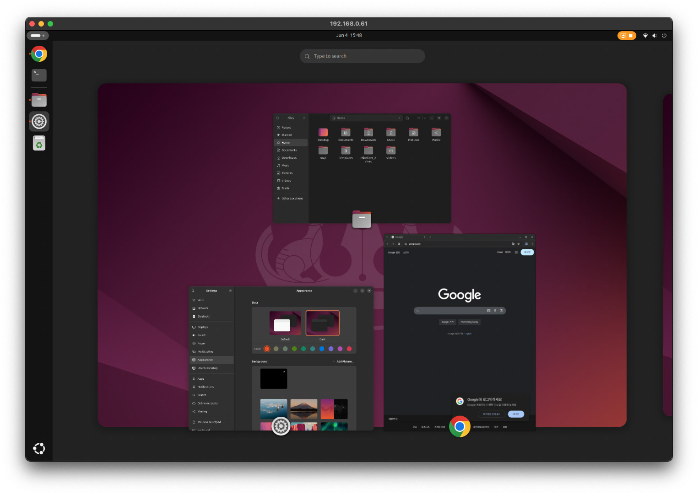Open Ubuntu Desktop in the Settings sidebar

pyautogui.click(x=211, y=368)
